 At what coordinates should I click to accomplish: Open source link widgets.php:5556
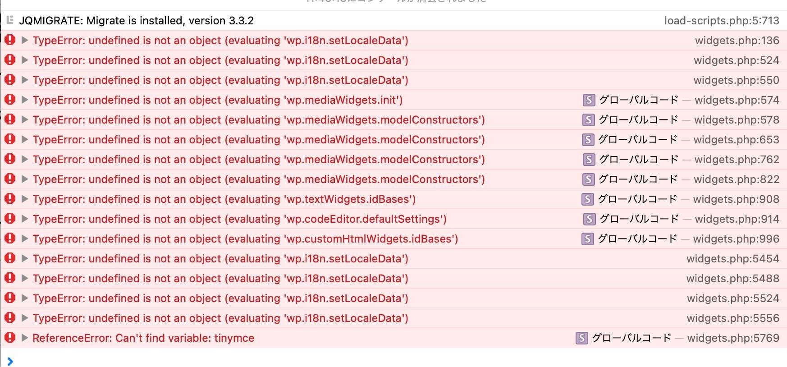click(x=733, y=318)
